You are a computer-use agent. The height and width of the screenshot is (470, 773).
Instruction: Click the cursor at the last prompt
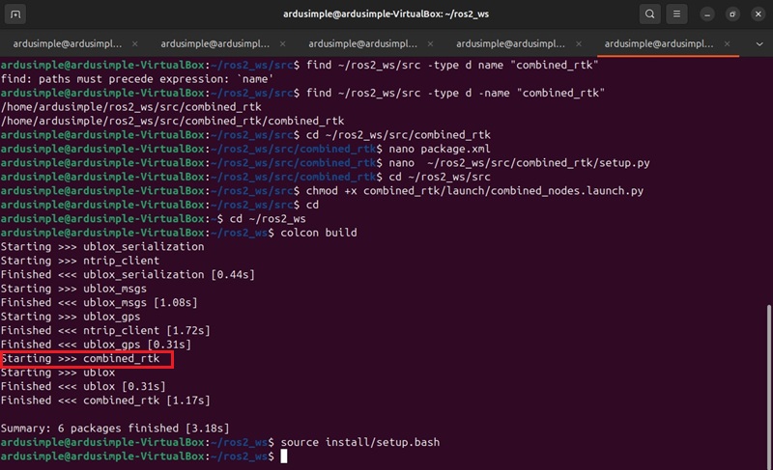(x=284, y=456)
